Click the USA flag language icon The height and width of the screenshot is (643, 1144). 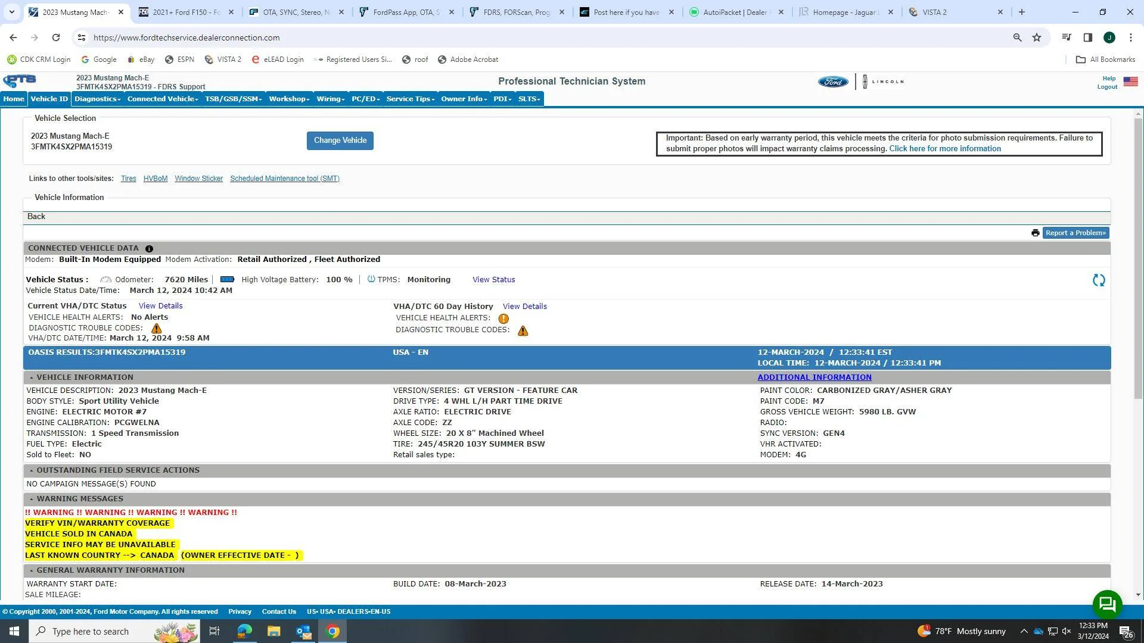click(x=1130, y=82)
